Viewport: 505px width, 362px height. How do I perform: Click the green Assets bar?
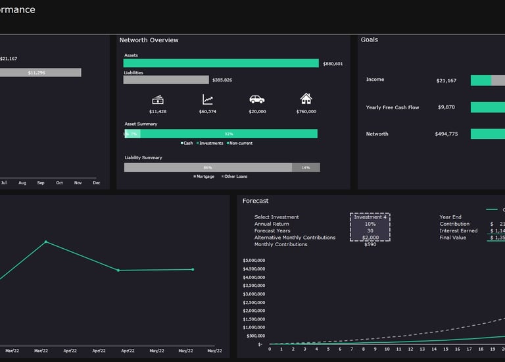pyautogui.click(x=221, y=63)
